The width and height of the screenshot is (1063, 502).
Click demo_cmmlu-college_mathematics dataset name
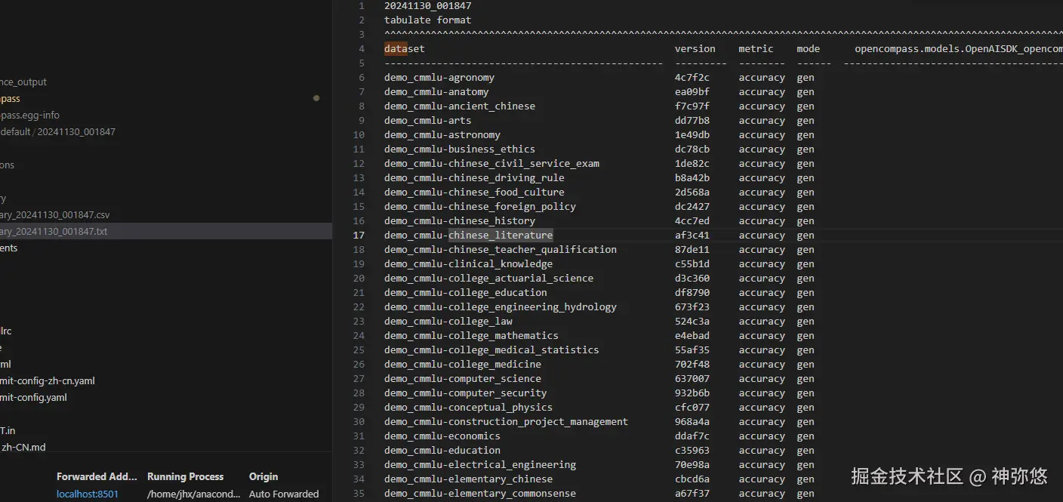pyautogui.click(x=472, y=335)
